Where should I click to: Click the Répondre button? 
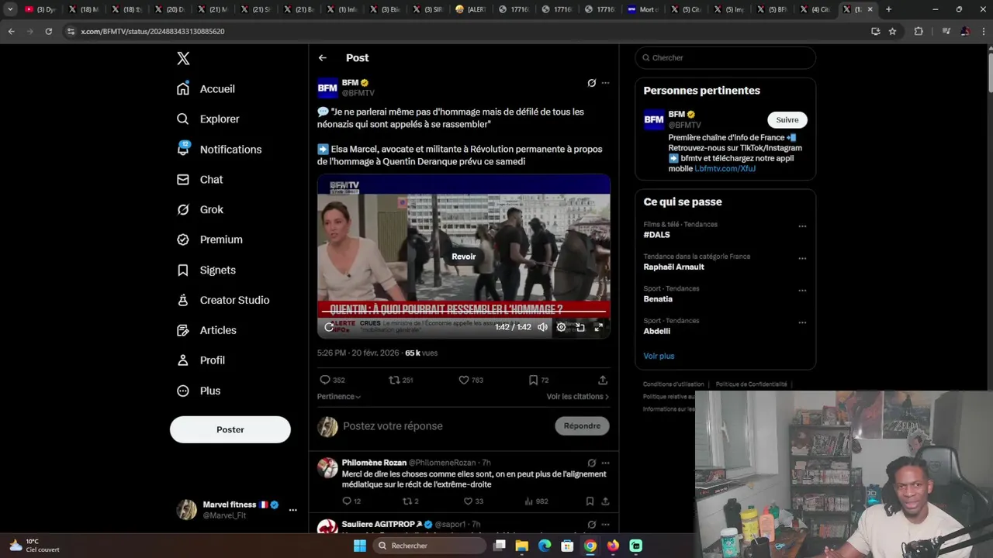click(x=582, y=425)
